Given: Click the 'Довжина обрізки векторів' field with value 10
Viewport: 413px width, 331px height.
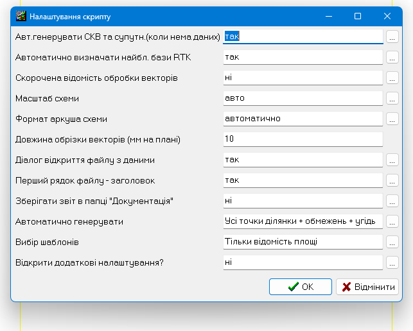Looking at the screenshot, I should pyautogui.click(x=303, y=139).
